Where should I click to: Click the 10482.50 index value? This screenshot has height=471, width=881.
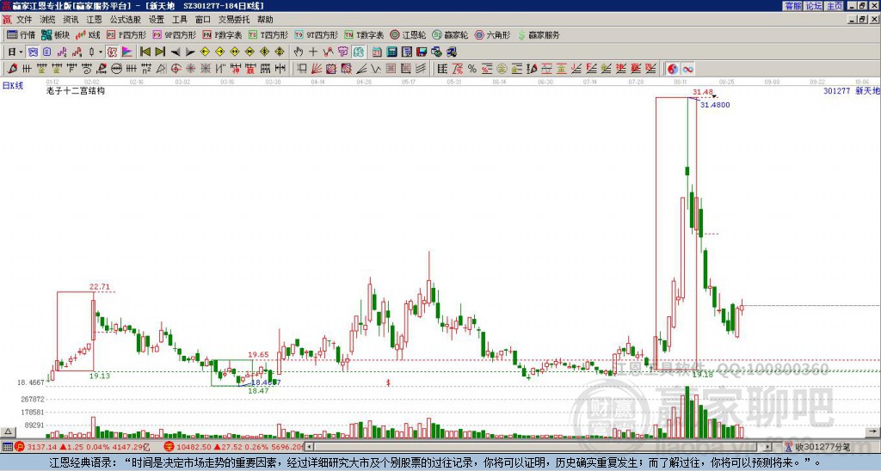coord(192,447)
